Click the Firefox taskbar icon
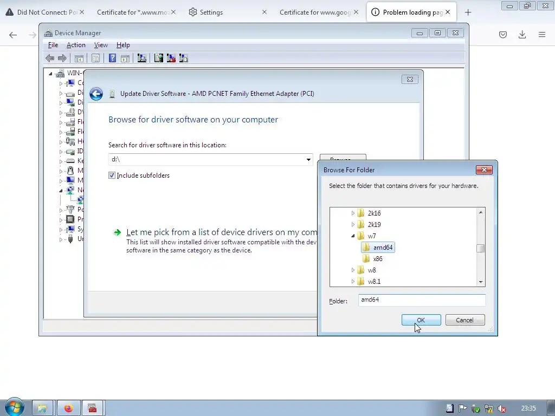This screenshot has width=555, height=416. pos(68,408)
